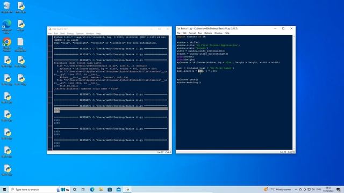The image size is (344, 193).
Task: Open File Explorer from the taskbar
Action: pyautogui.click(x=101, y=189)
